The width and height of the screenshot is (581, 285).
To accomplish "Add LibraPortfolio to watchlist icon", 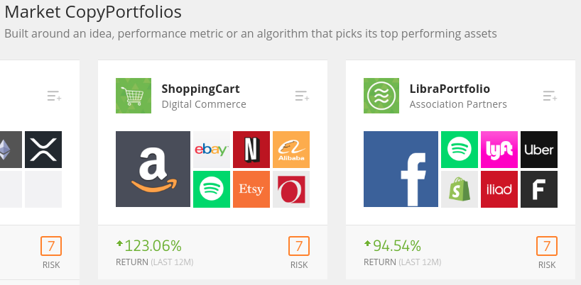I will (x=550, y=96).
